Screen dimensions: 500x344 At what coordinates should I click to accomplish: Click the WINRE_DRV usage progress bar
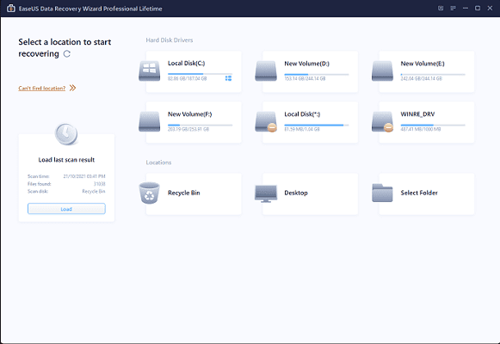[x=433, y=125]
